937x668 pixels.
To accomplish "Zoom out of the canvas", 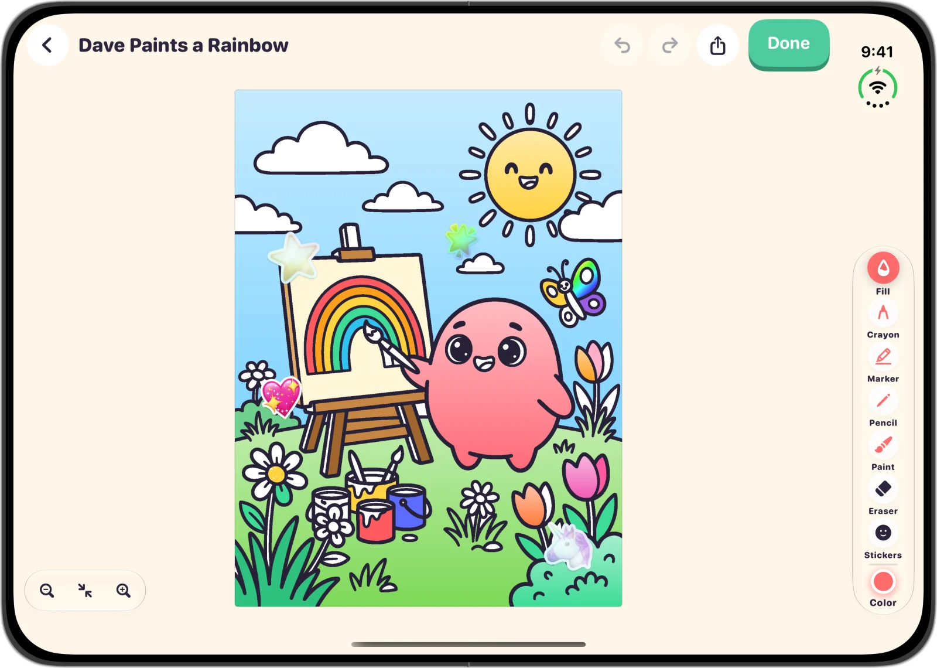I will [x=47, y=591].
